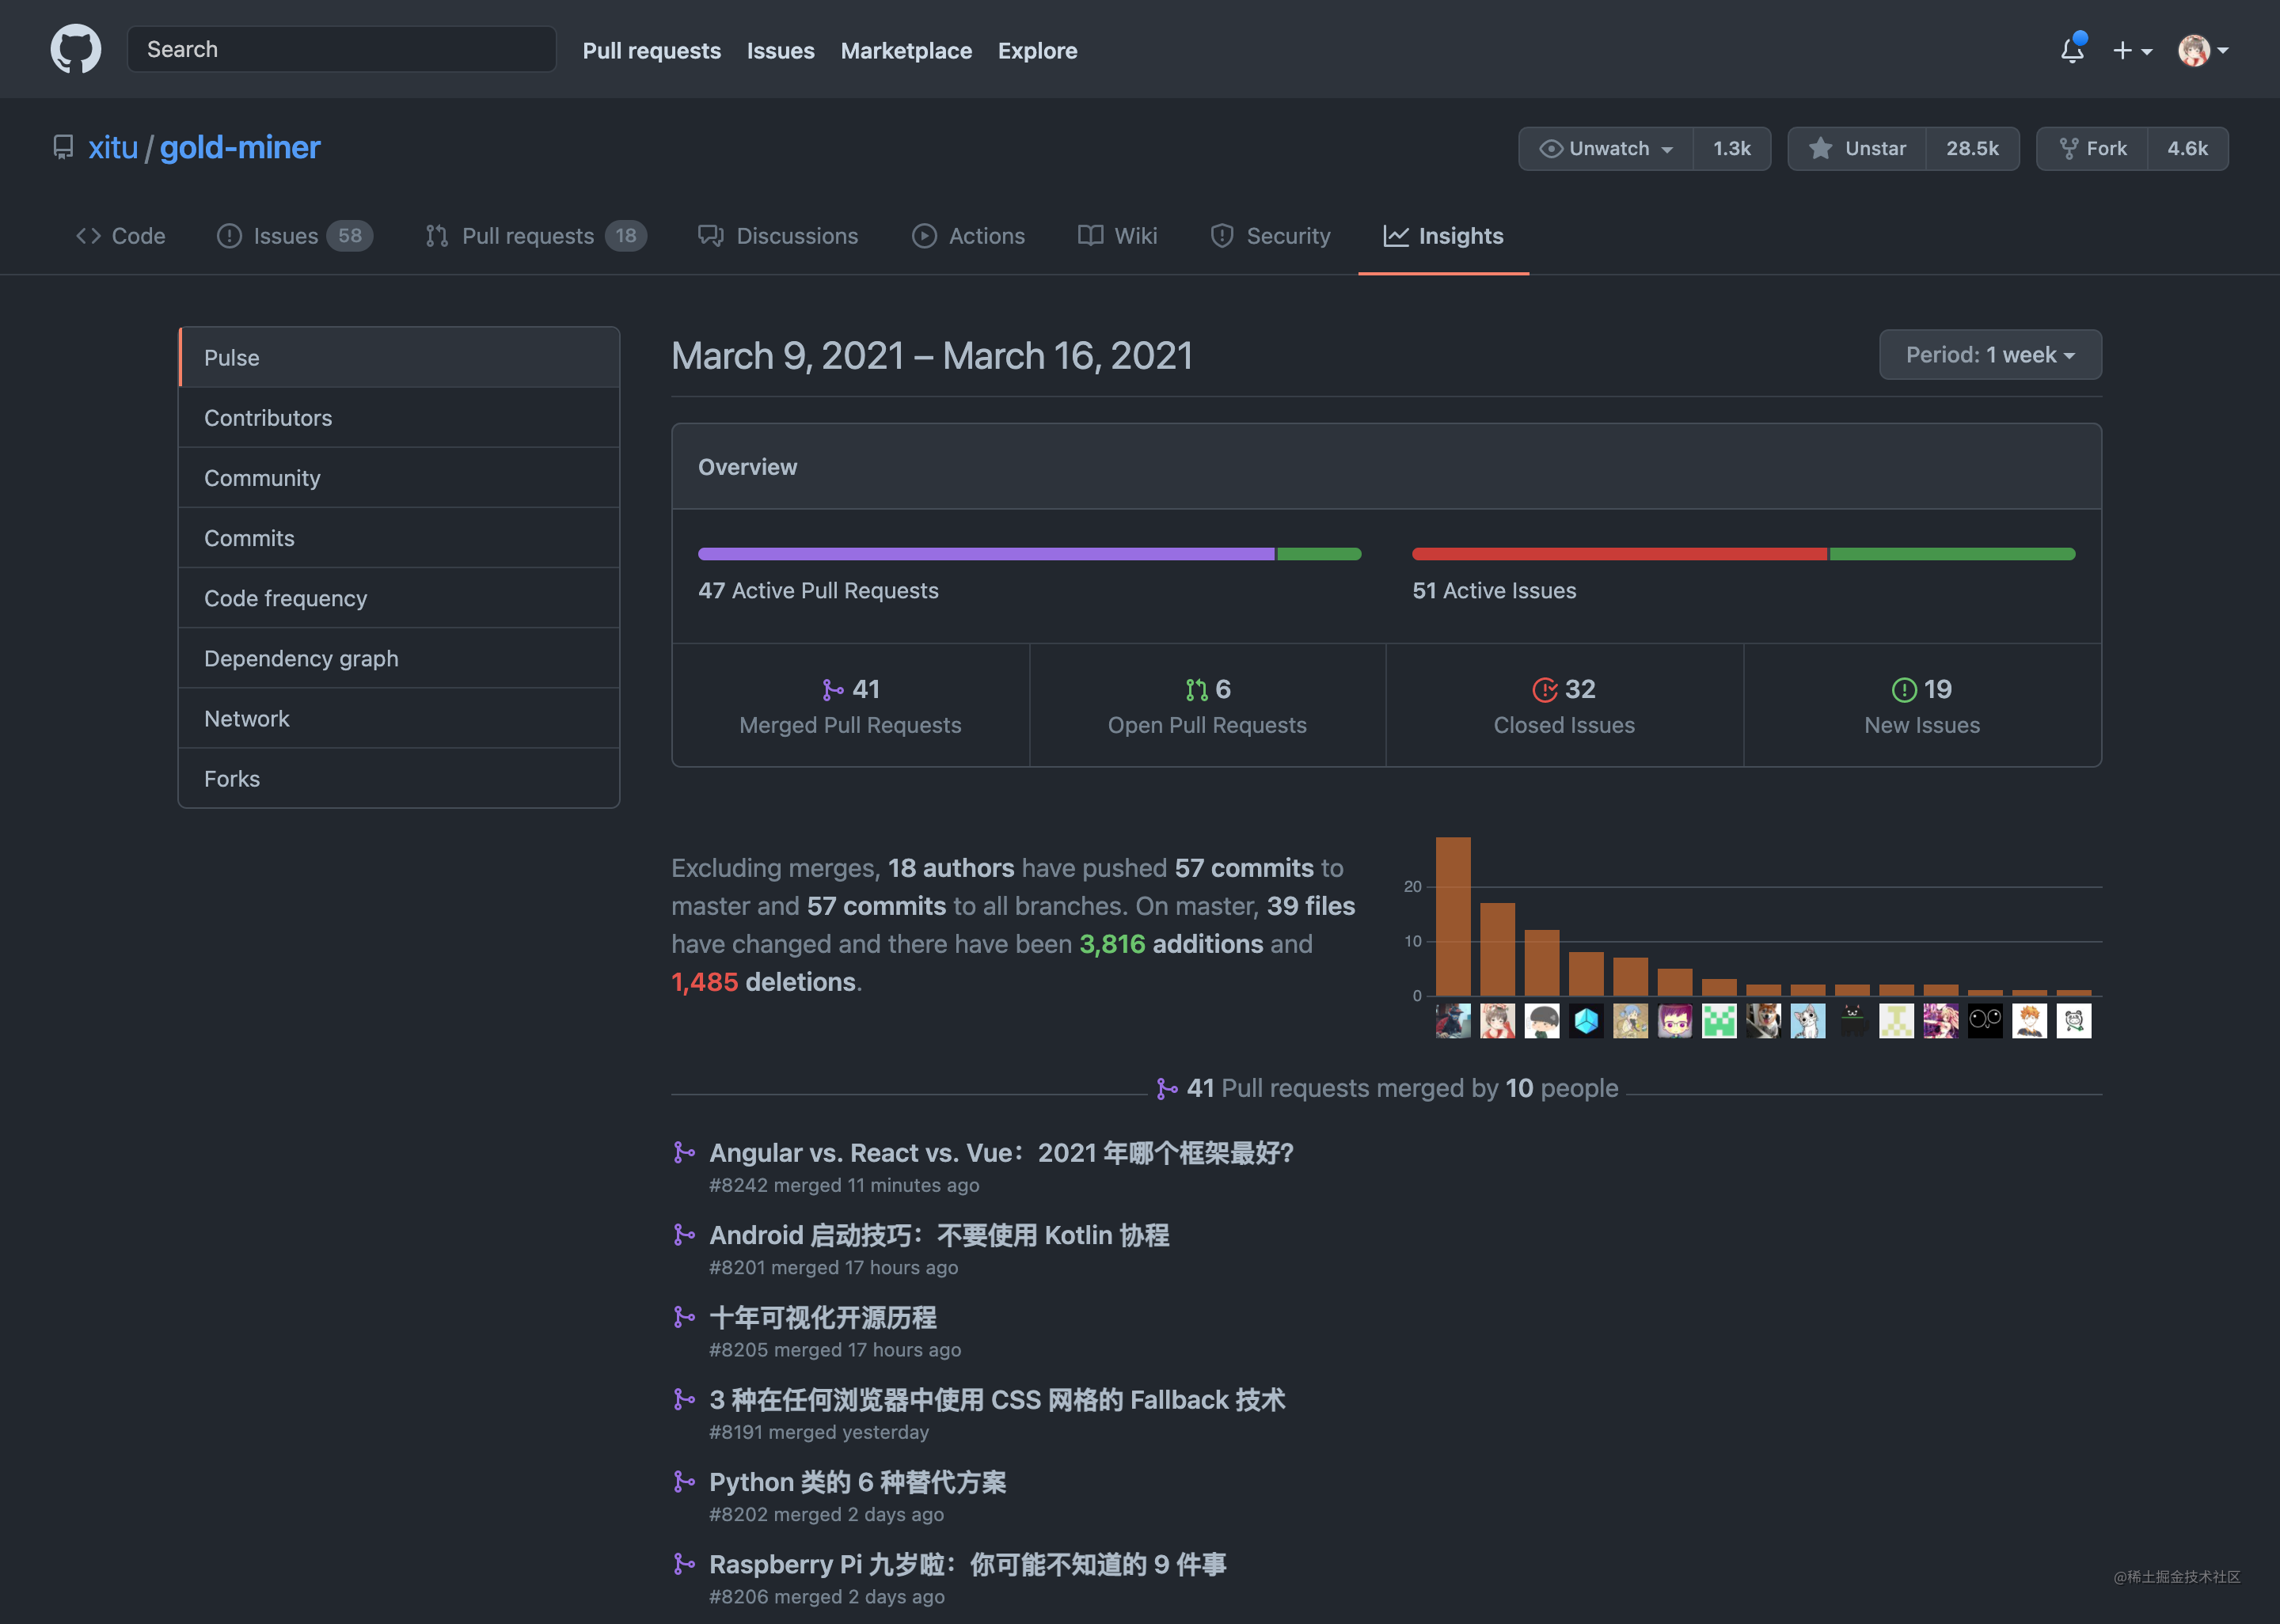Open Network in the sidebar
Screen dimensions: 2280x1624
coord(399,718)
